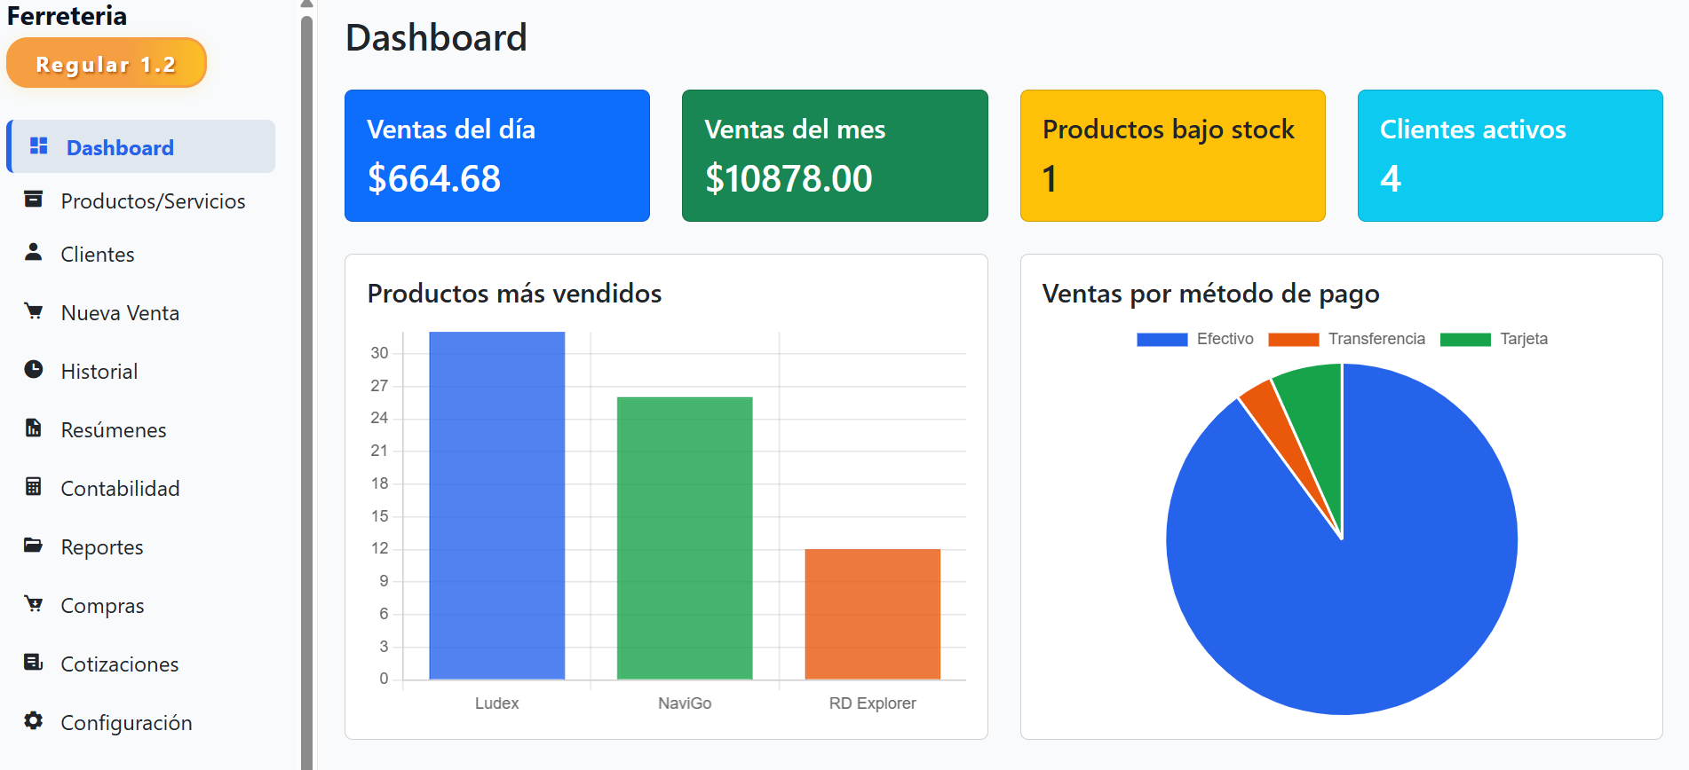
Task: Click the Contabilidad calculator icon
Action: pos(34,487)
